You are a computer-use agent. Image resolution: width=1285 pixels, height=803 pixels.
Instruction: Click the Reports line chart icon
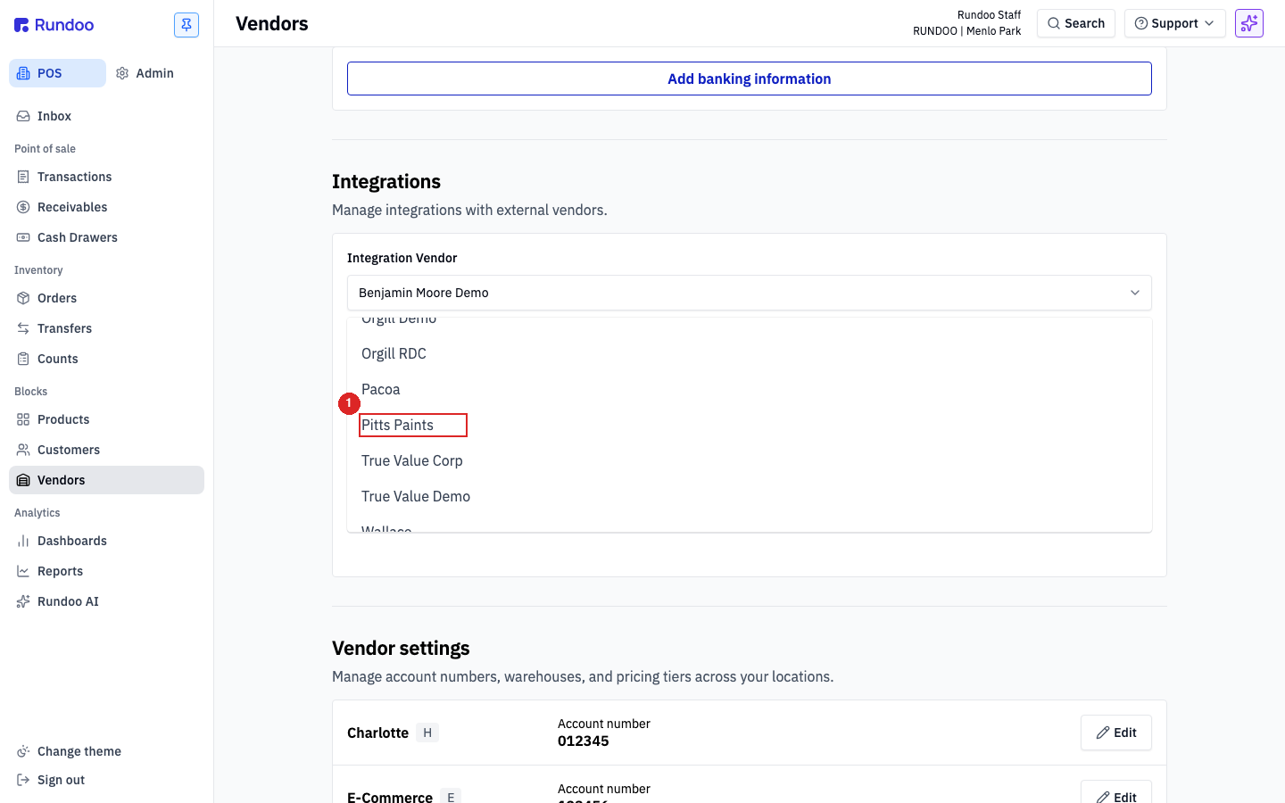[23, 571]
